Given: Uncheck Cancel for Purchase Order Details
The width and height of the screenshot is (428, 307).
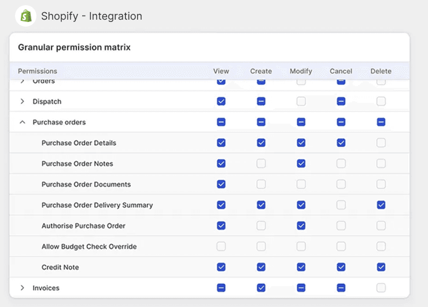Looking at the screenshot, I should click(341, 143).
